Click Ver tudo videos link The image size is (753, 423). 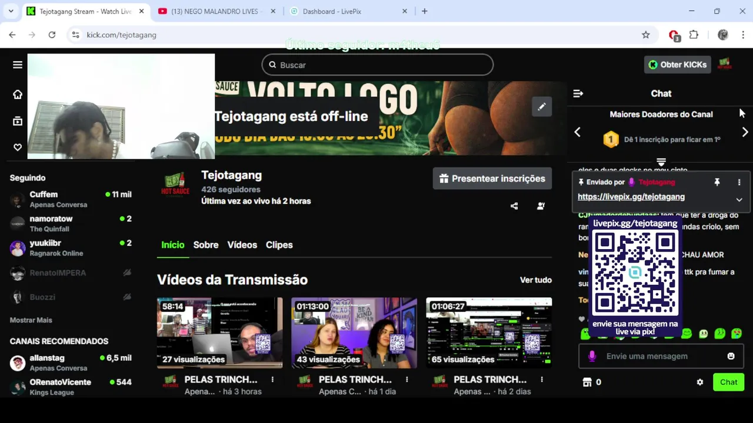click(535, 280)
